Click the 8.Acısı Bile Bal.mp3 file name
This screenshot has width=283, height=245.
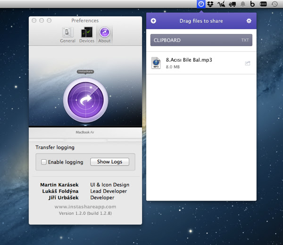click(x=189, y=60)
